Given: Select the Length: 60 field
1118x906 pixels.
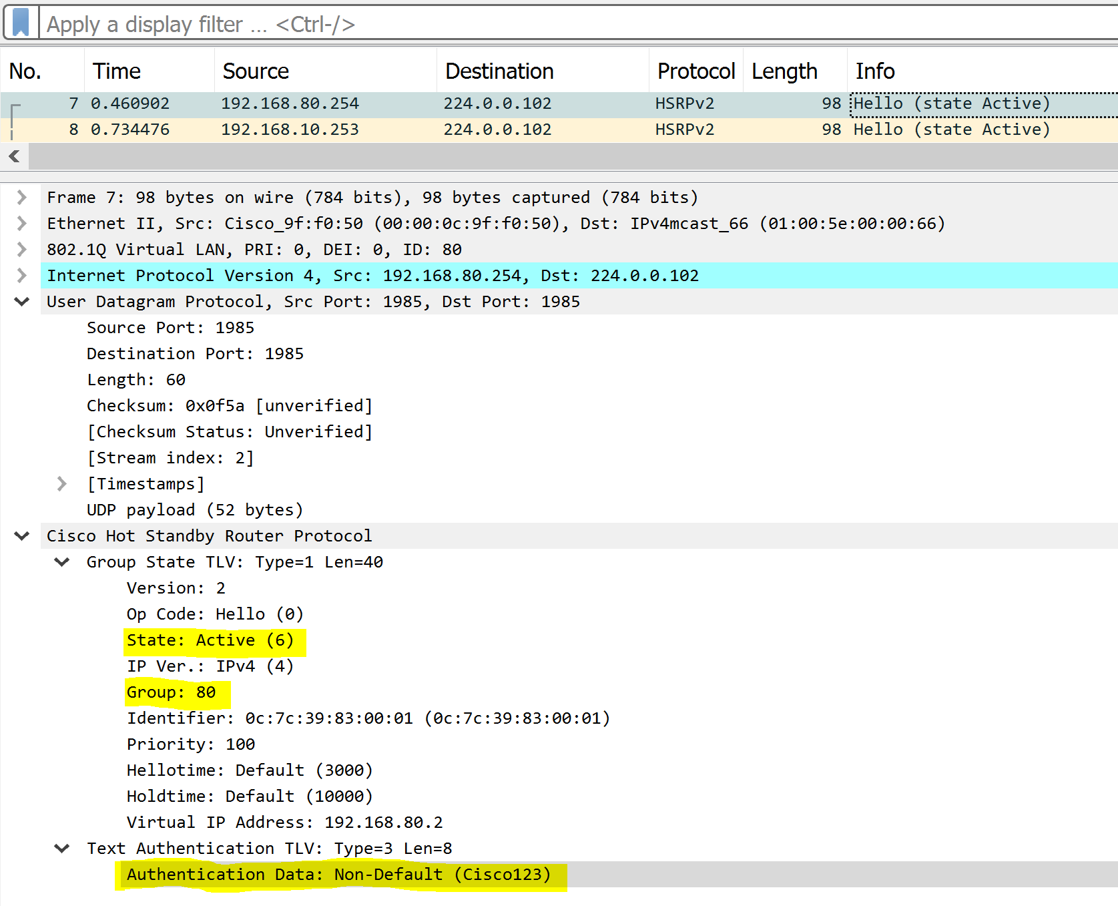Looking at the screenshot, I should [x=136, y=380].
